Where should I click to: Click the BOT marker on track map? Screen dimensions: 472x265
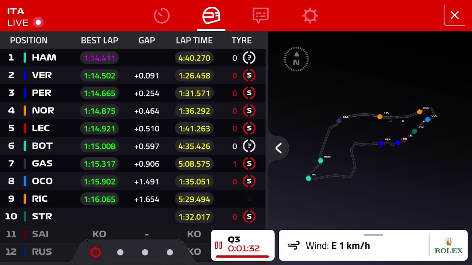pos(308,179)
